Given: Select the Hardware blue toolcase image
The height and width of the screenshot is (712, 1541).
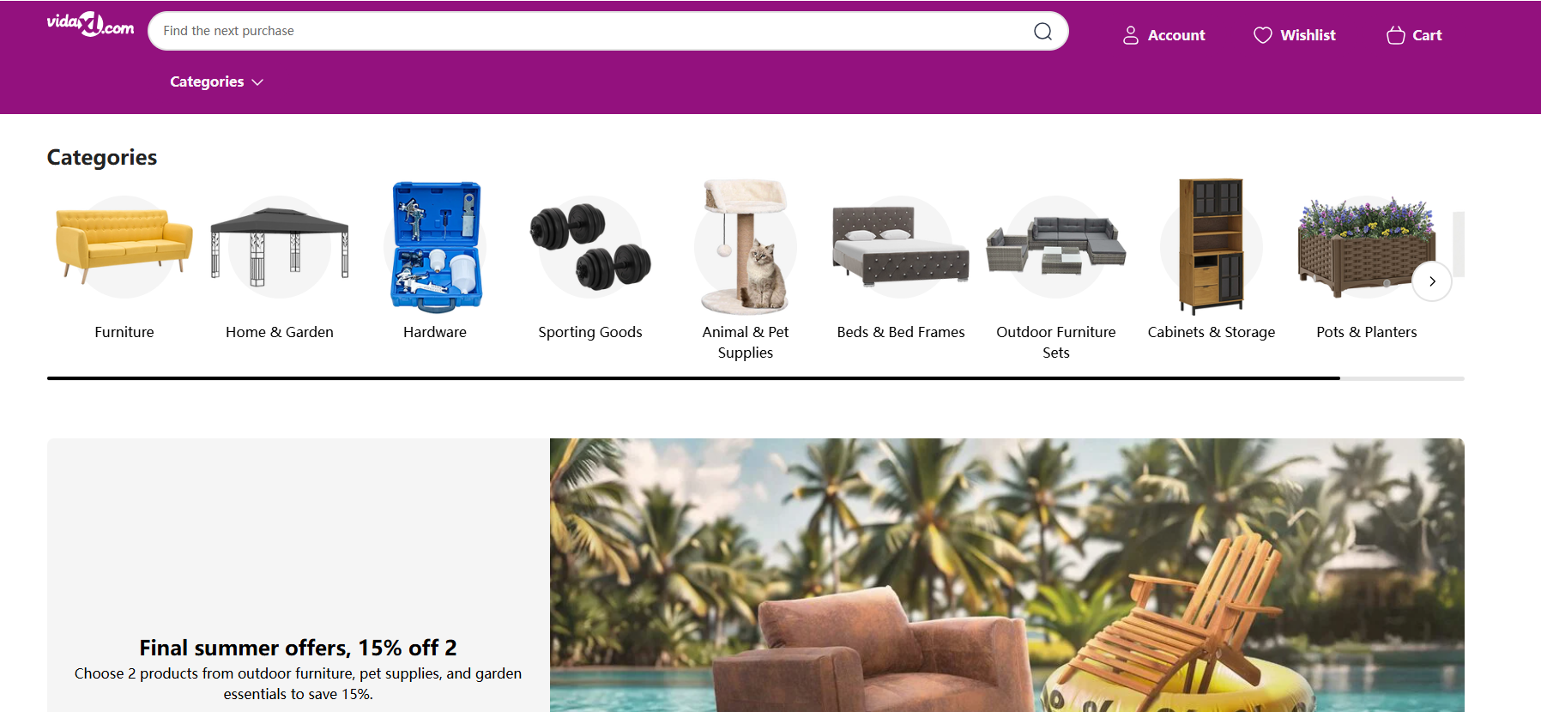Looking at the screenshot, I should coord(436,246).
